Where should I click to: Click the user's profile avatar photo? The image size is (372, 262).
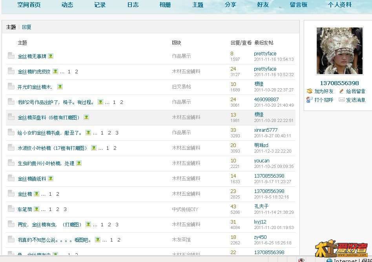click(x=339, y=51)
